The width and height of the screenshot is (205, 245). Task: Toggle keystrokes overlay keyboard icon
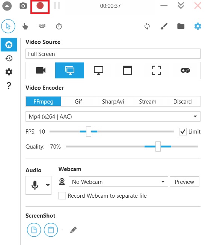click(x=42, y=26)
